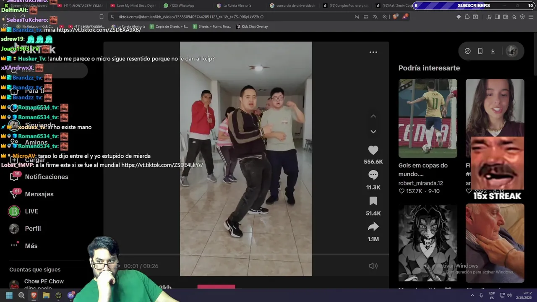This screenshot has height=302, width=537.
Task: Open the Brave wallet icon in toolbar
Action: click(x=506, y=17)
